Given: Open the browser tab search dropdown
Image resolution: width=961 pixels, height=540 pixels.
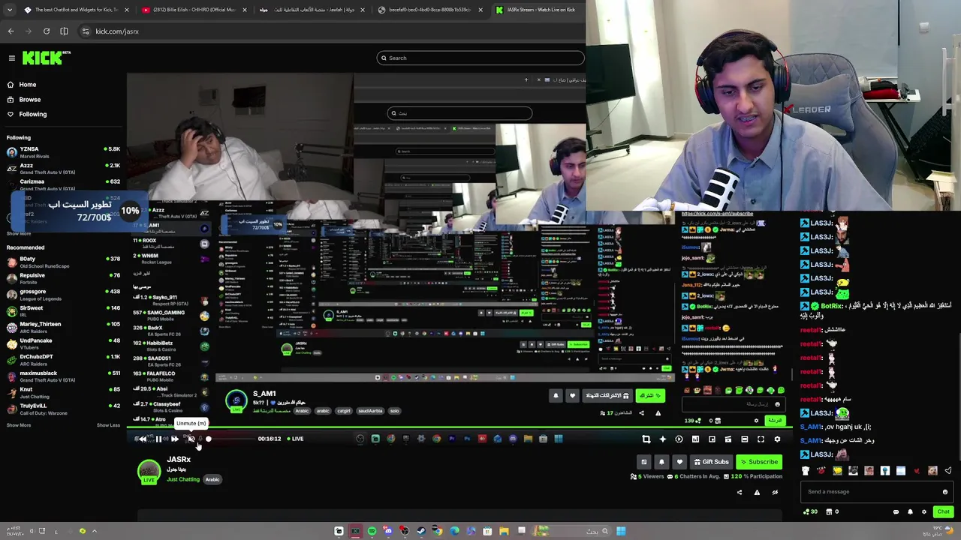Looking at the screenshot, I should [10, 10].
